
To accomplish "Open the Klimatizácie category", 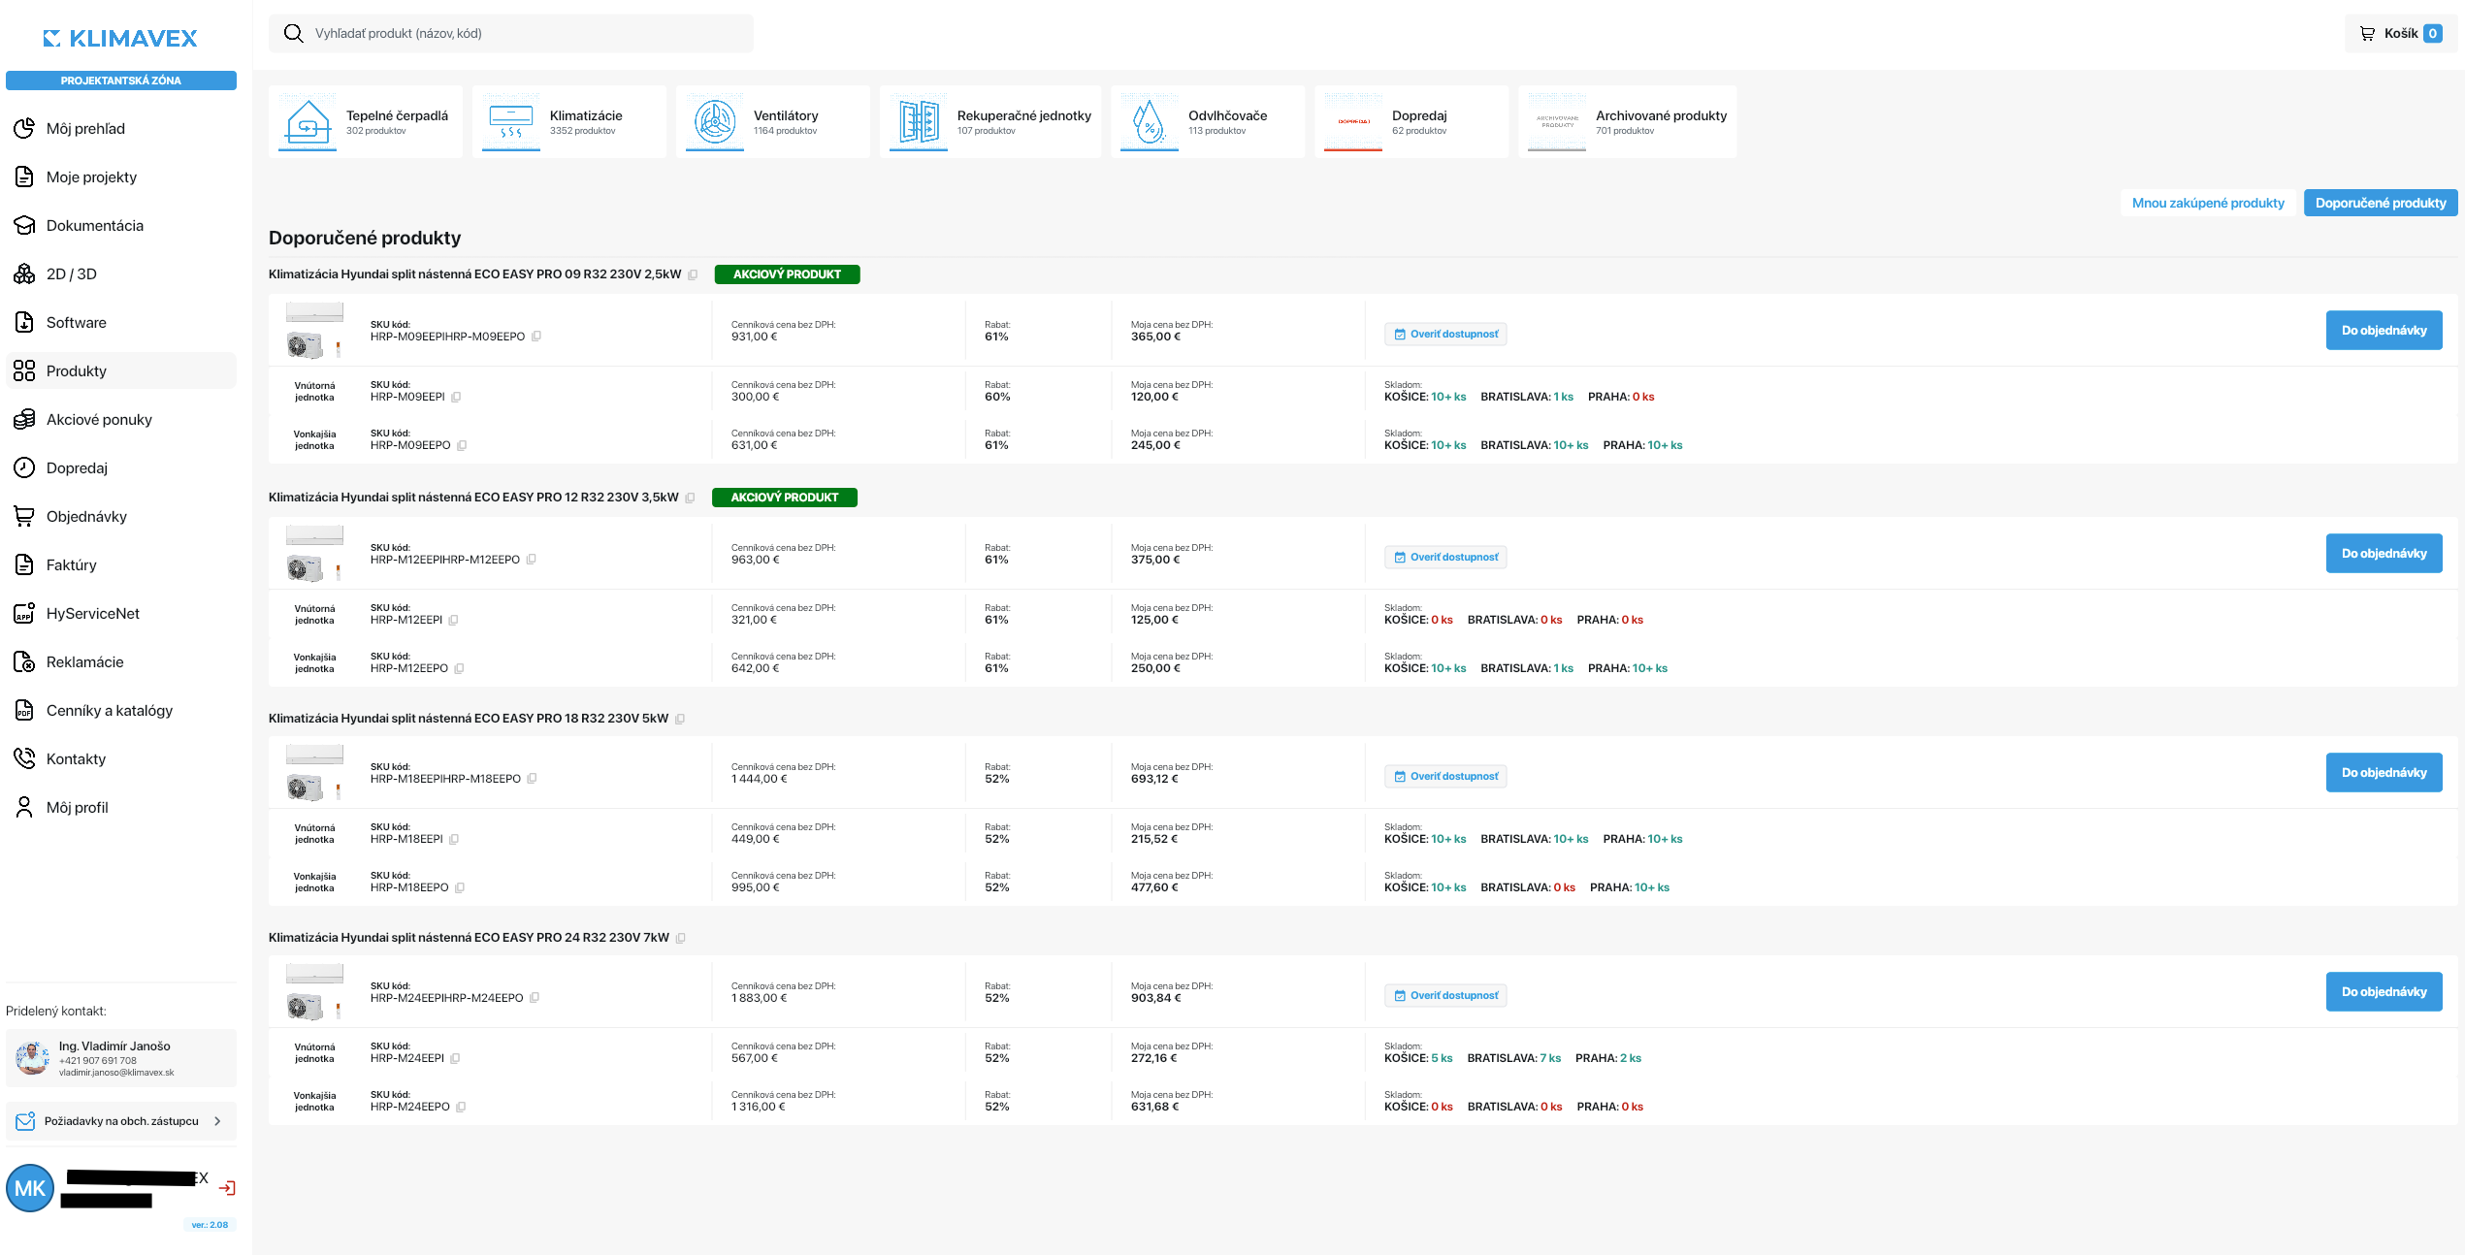I will (x=569, y=122).
